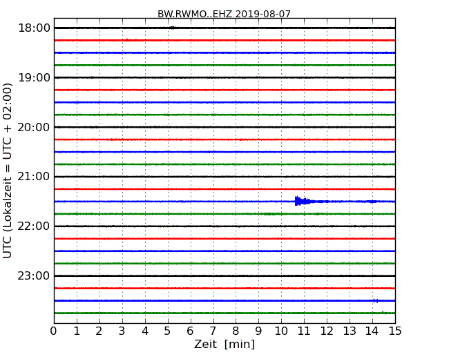This screenshot has width=449, height=359.
Task: Click the 18:00 time label
Action: (34, 28)
